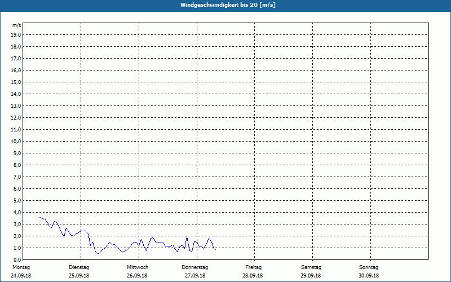Click the 'm/s' unit label
451x282 pixels.
(x=17, y=25)
